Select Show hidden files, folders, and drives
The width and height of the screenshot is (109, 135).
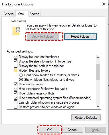click(x=21, y=80)
